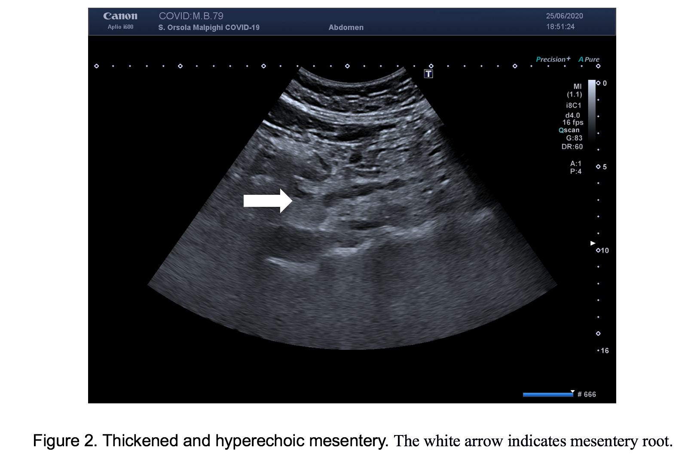Viewport: 700px width, 463px height.
Task: Click the T marker icon above the scan
Action: [x=428, y=74]
